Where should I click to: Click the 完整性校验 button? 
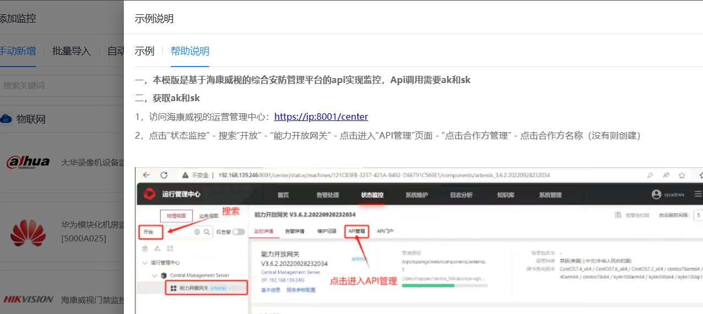(x=633, y=215)
